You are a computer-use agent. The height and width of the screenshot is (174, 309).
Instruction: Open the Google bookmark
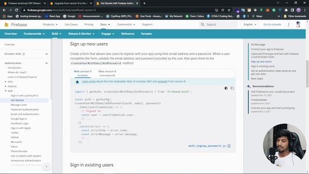69,16
